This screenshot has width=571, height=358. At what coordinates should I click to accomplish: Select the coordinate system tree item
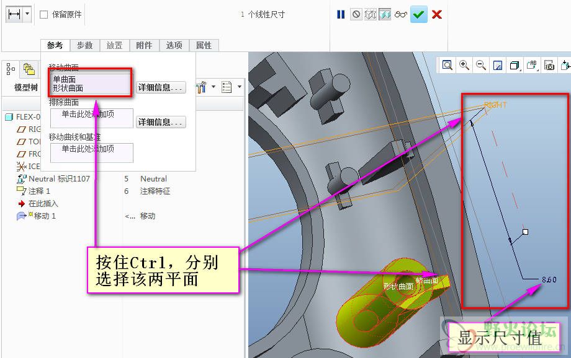(x=29, y=166)
